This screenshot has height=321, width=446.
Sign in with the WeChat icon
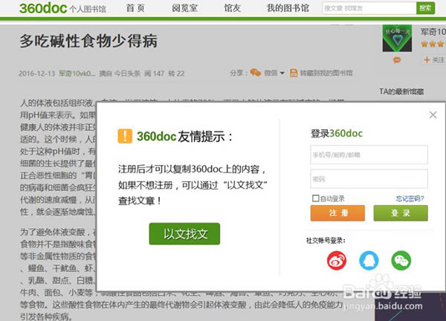401,260
